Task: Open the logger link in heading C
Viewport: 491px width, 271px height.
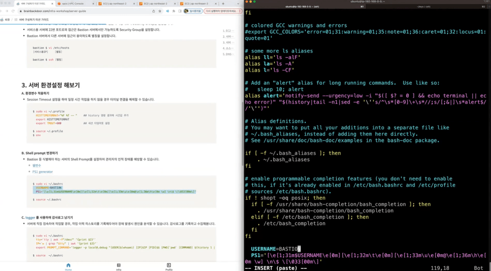Action: pos(30,217)
